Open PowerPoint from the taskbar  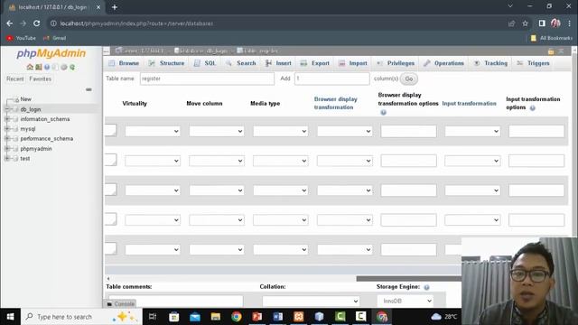click(x=257, y=317)
